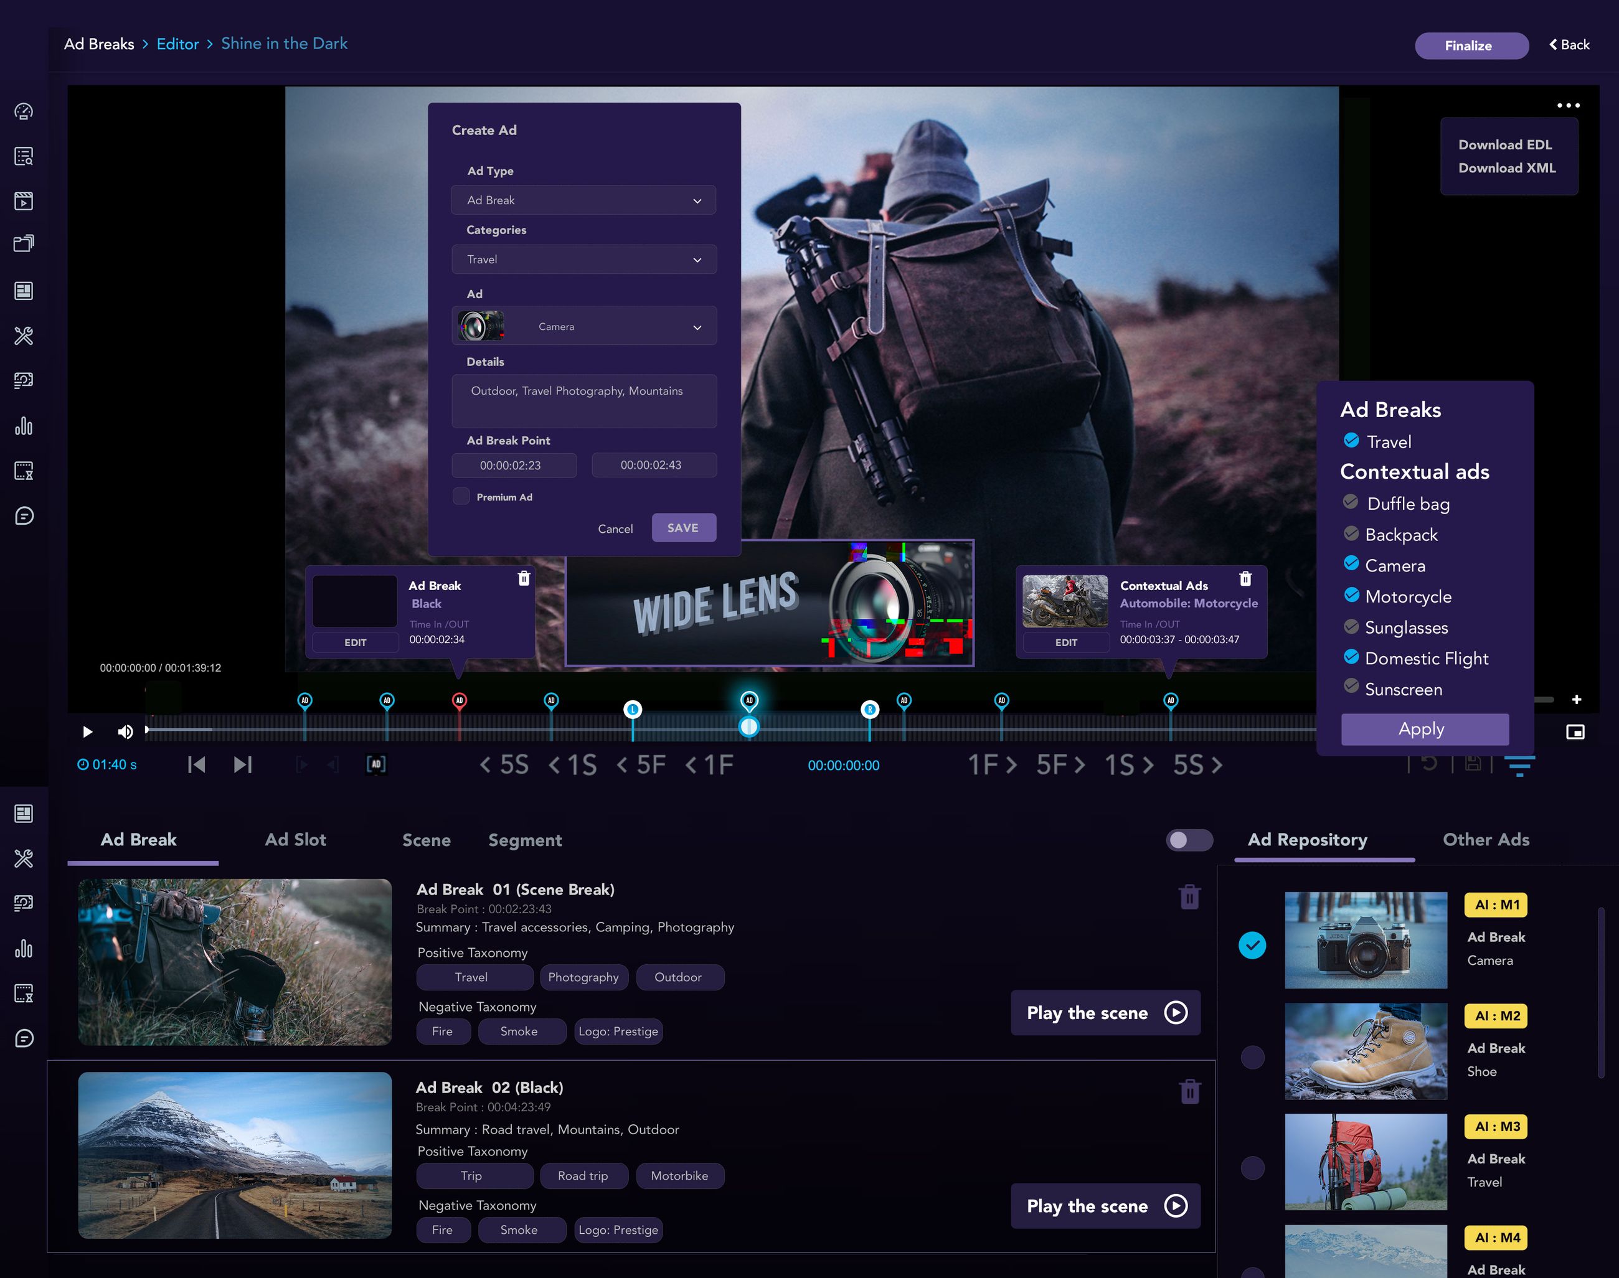Image resolution: width=1619 pixels, height=1278 pixels.
Task: Toggle the switch beside Ad Repository
Action: [x=1189, y=840]
